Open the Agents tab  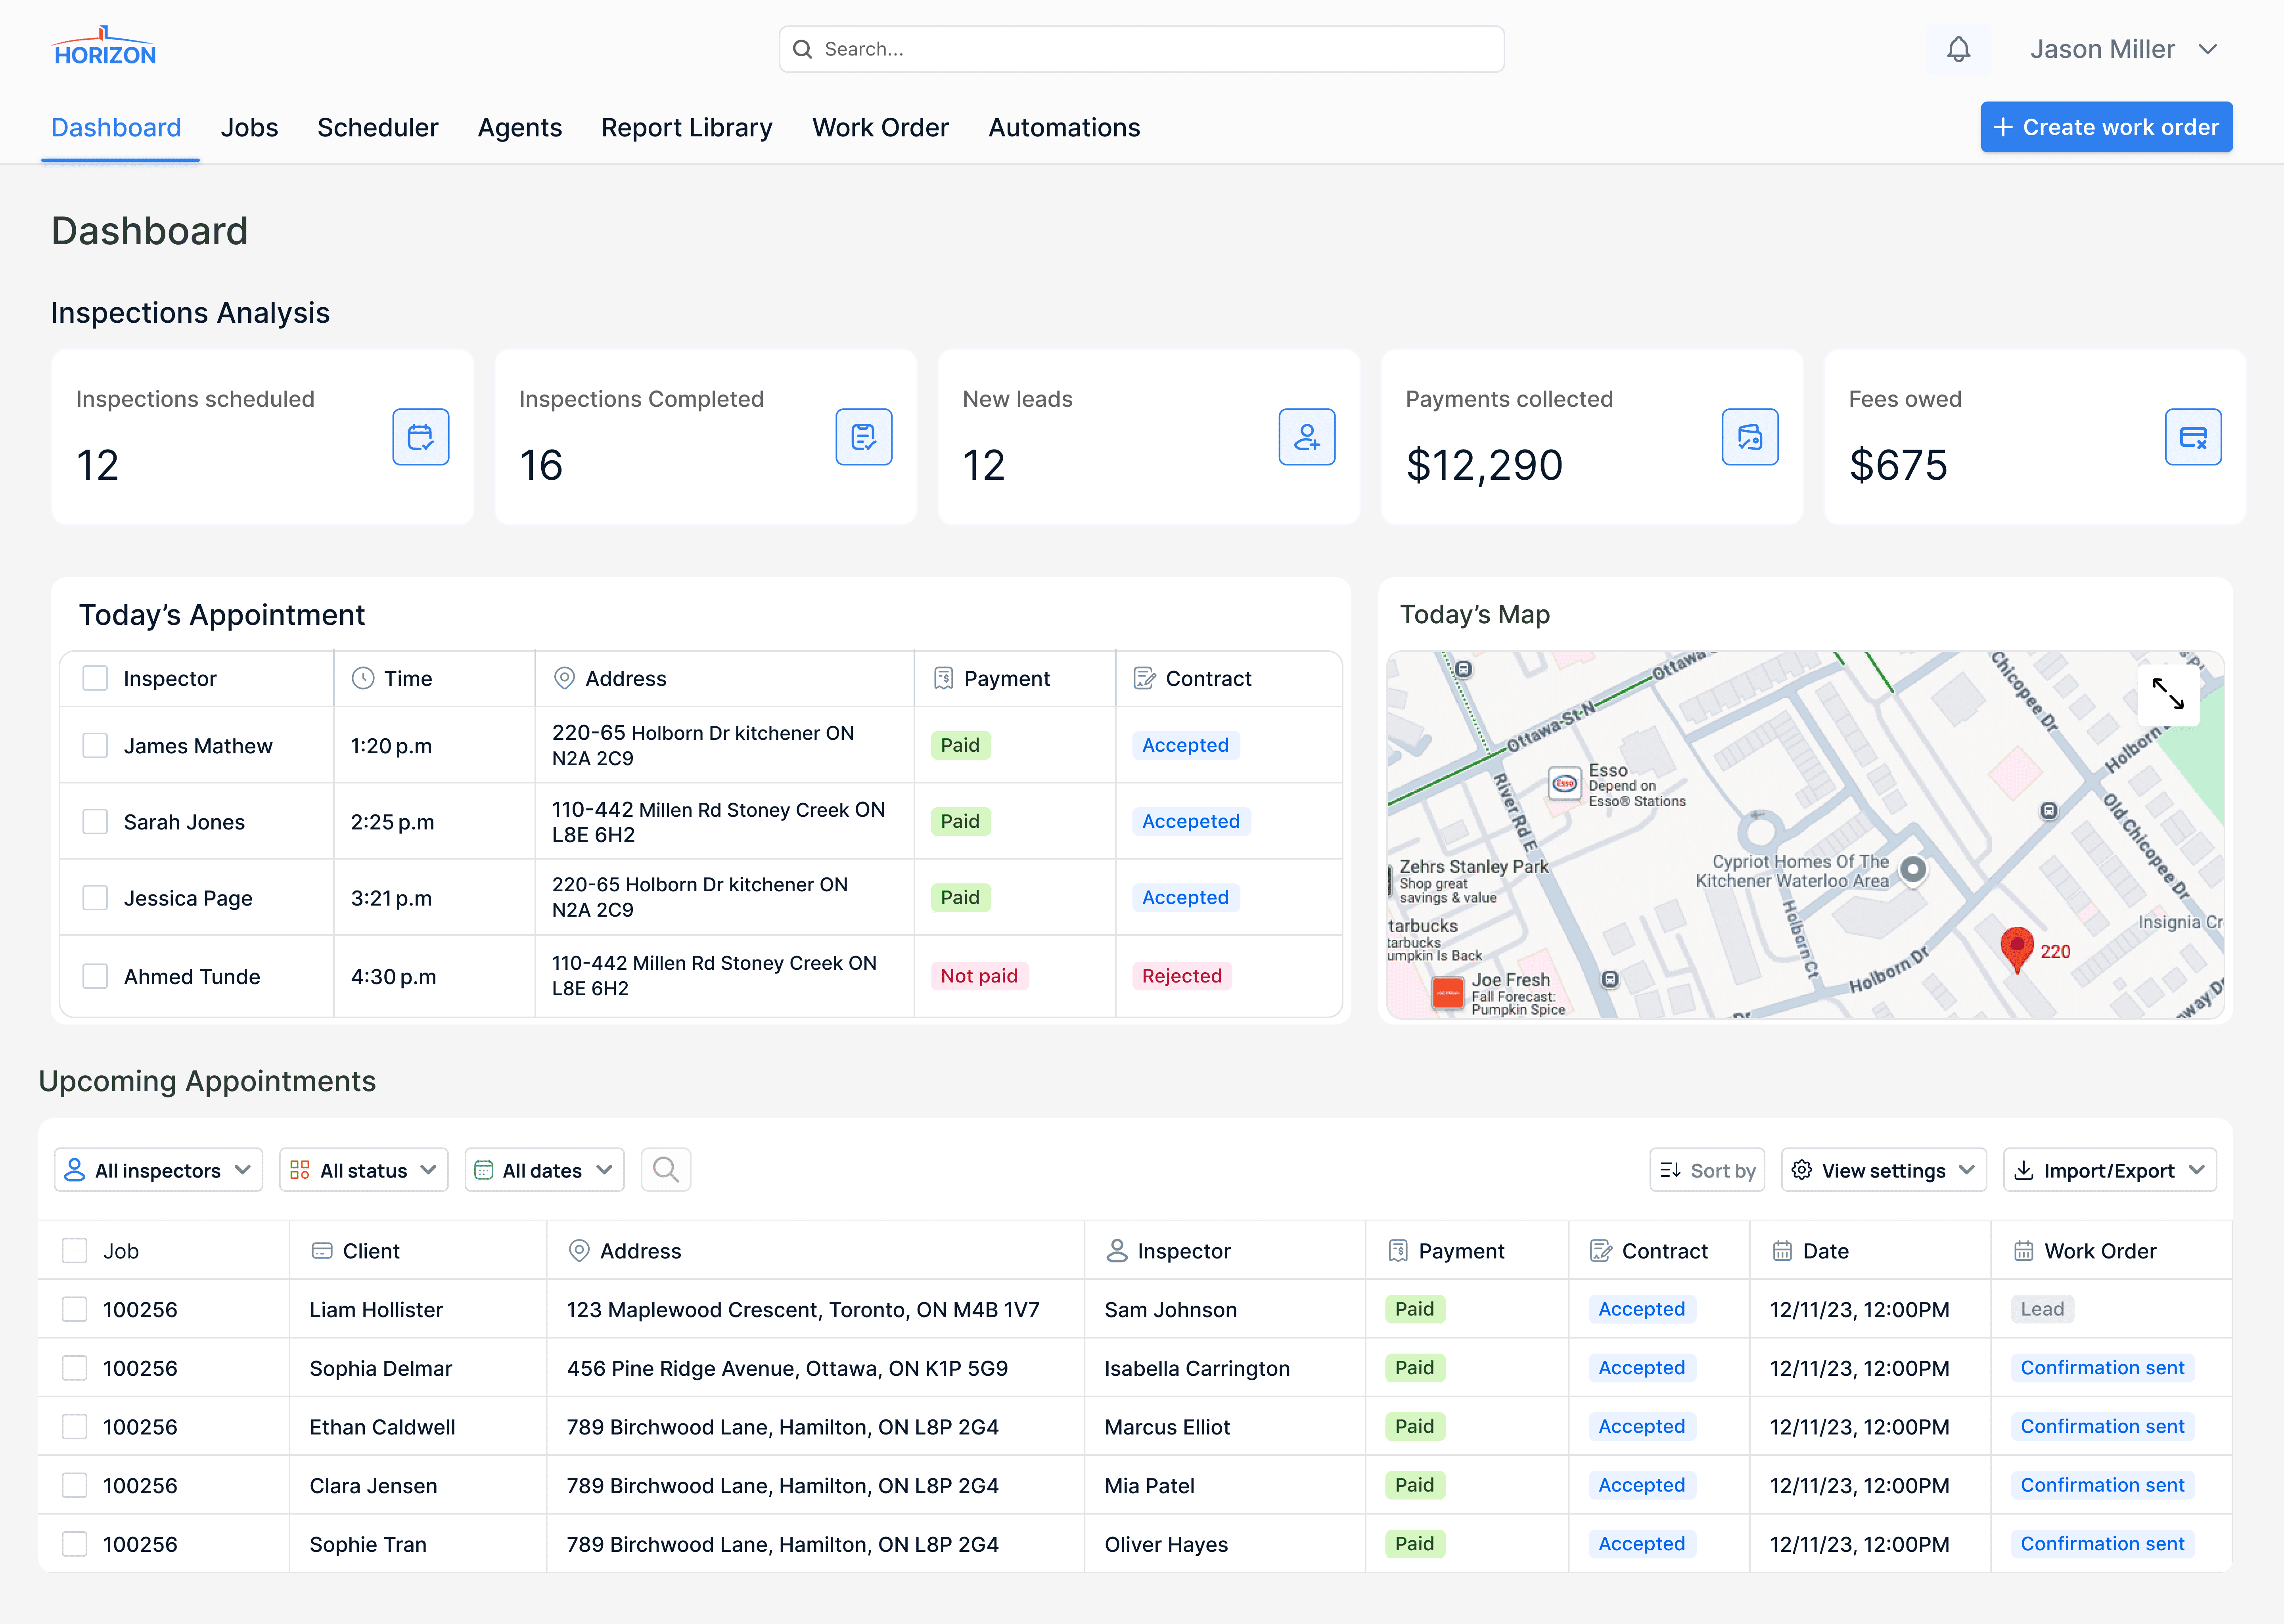(x=519, y=128)
